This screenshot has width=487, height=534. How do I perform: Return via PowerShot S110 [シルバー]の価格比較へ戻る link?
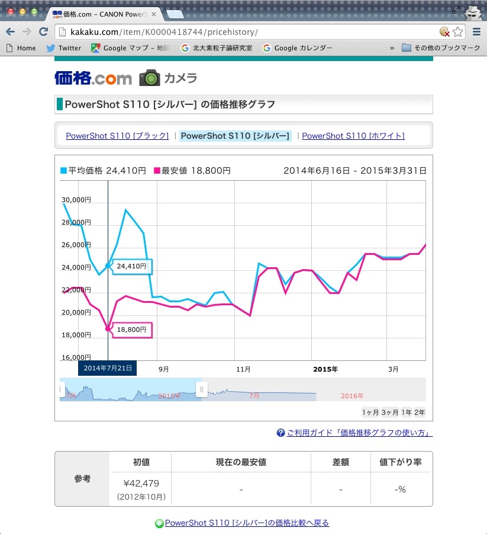(247, 523)
